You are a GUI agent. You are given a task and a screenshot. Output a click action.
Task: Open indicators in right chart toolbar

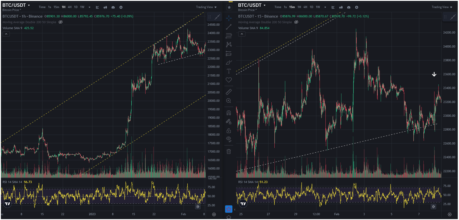tap(333, 7)
